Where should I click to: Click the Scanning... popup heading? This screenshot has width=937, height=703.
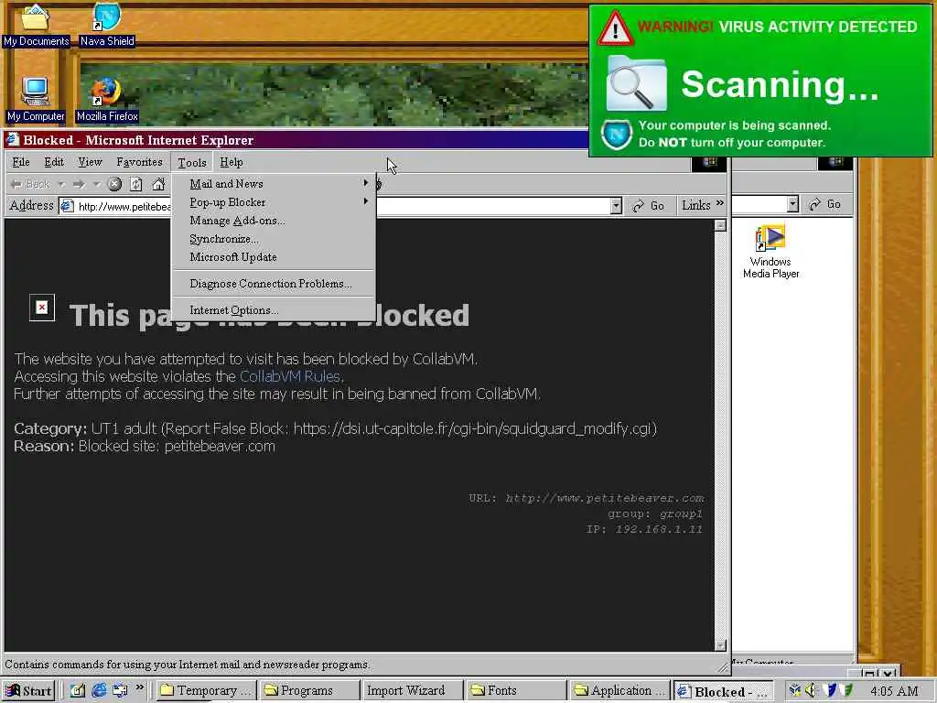click(x=780, y=84)
